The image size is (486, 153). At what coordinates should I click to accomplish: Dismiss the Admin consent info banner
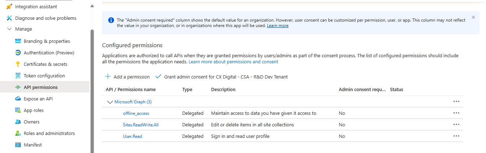[x=473, y=17]
